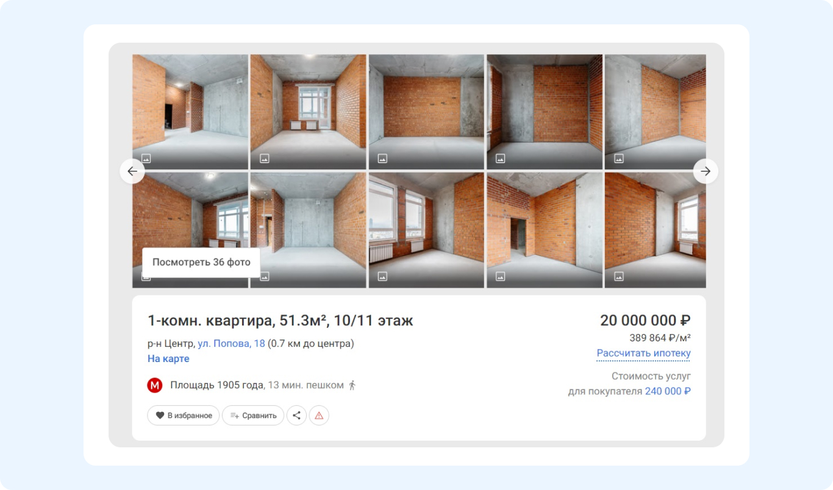Open top-row photo showing window with radiator
This screenshot has height=490, width=833.
[308, 112]
